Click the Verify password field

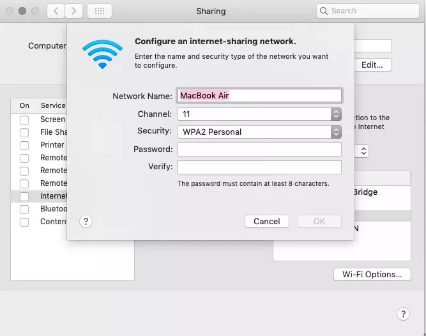point(259,167)
